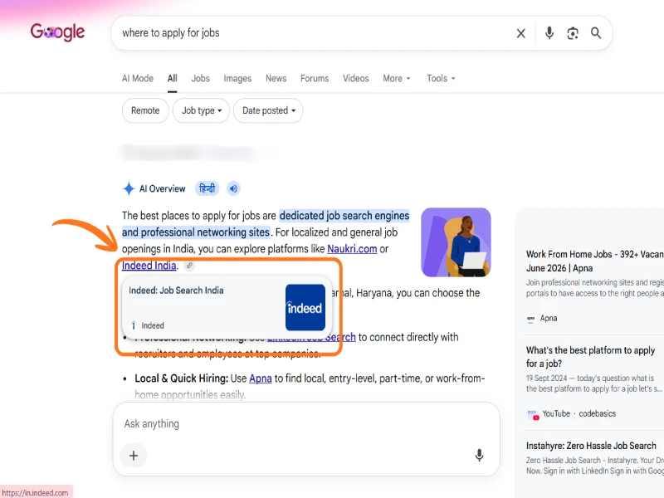Click the AI Overview sparkle icon
Image resolution: width=664 pixels, height=498 pixels.
point(129,188)
